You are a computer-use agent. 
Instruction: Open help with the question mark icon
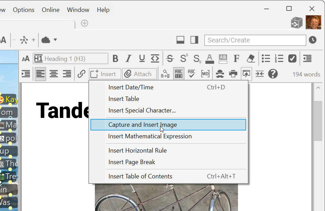273,74
